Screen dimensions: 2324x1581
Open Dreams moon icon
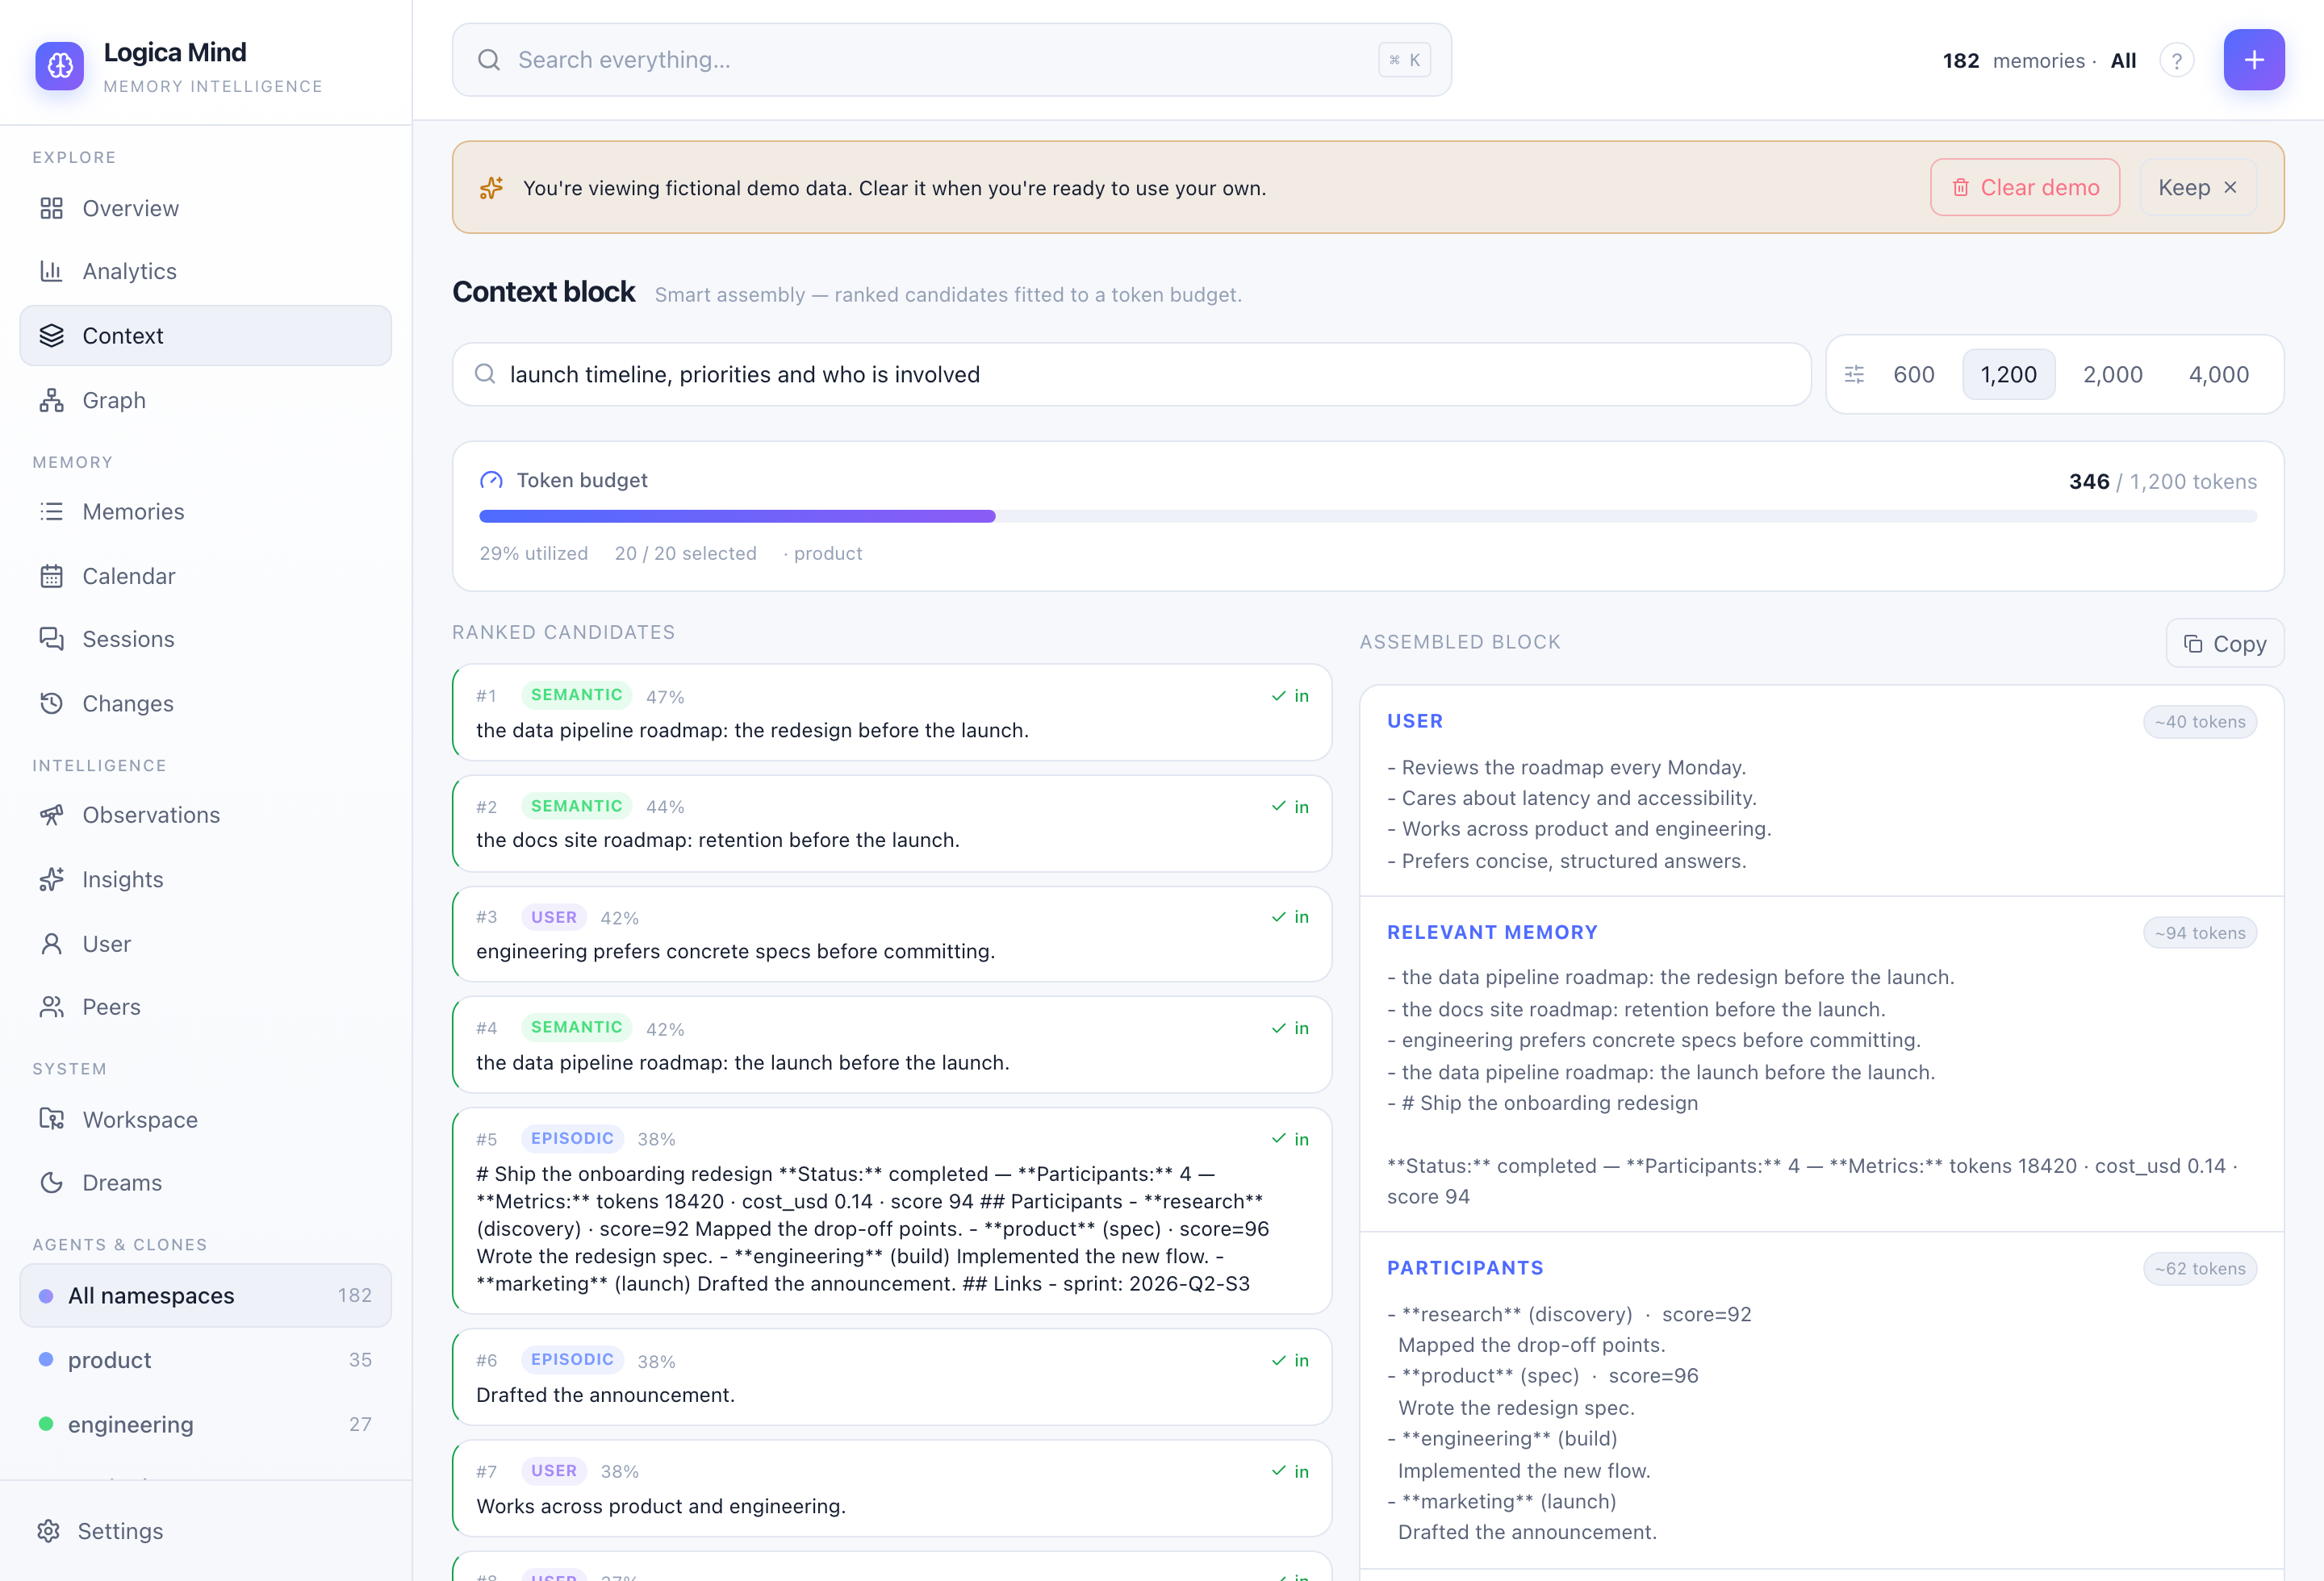(x=51, y=1183)
